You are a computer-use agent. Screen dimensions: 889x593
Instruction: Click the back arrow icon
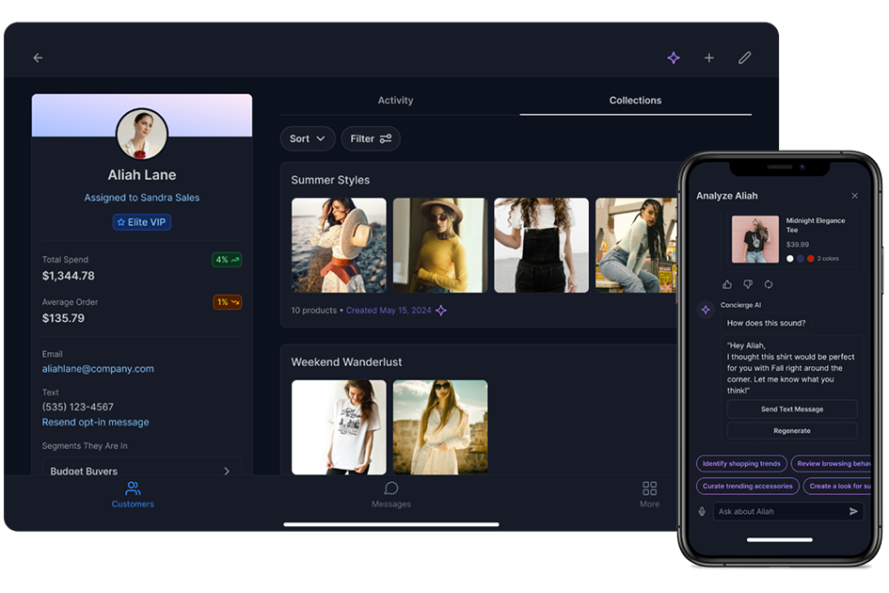point(38,58)
